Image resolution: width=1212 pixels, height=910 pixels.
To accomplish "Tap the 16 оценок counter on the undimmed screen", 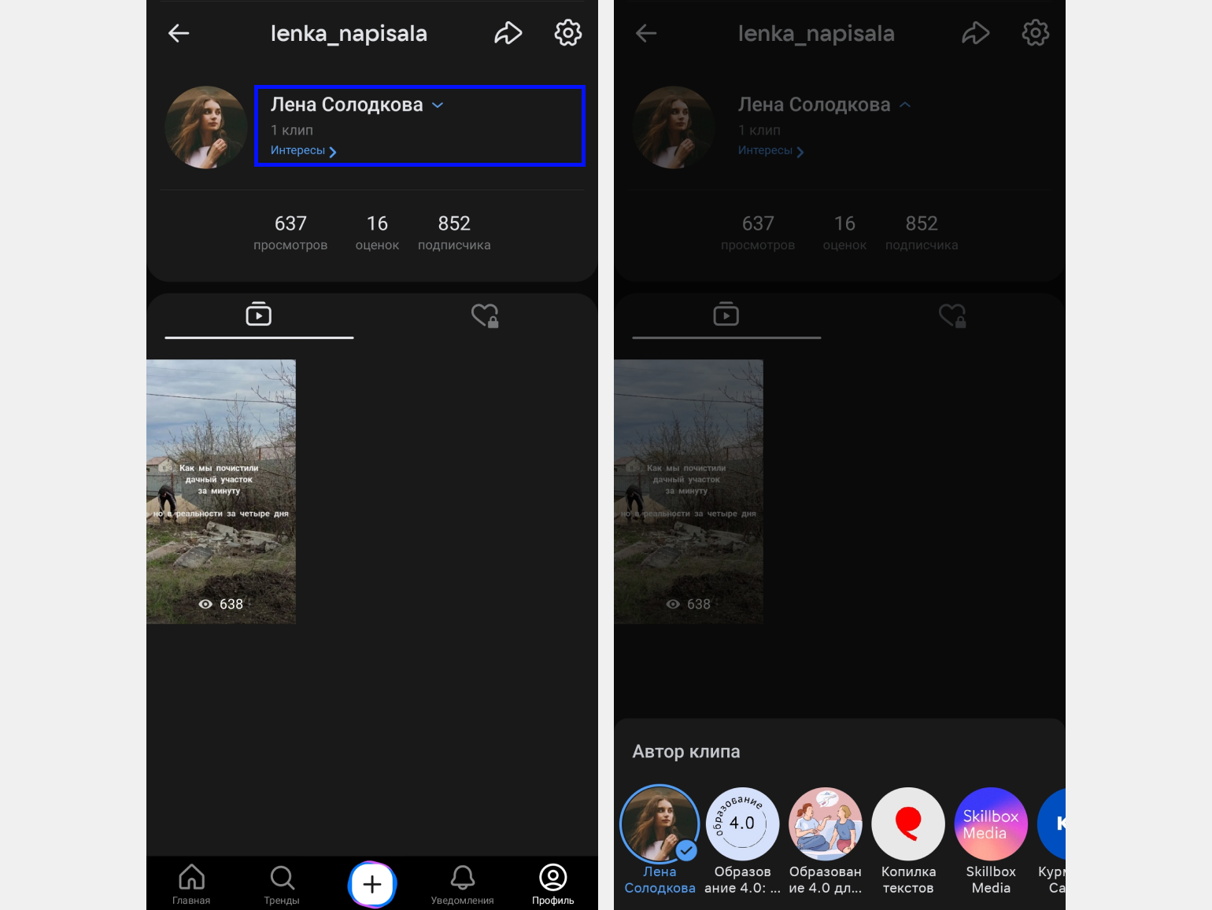I will [x=377, y=233].
